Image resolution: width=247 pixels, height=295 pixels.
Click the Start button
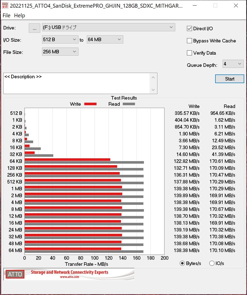[230, 79]
